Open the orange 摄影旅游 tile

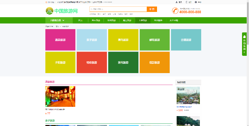(155, 63)
